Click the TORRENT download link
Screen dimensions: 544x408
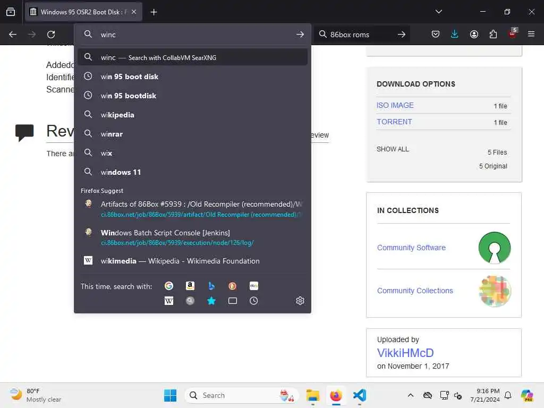click(x=394, y=122)
